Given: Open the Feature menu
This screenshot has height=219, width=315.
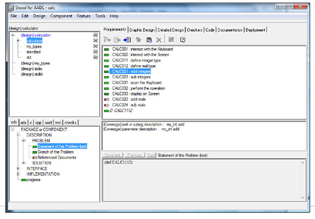Looking at the screenshot, I should [x=83, y=16].
